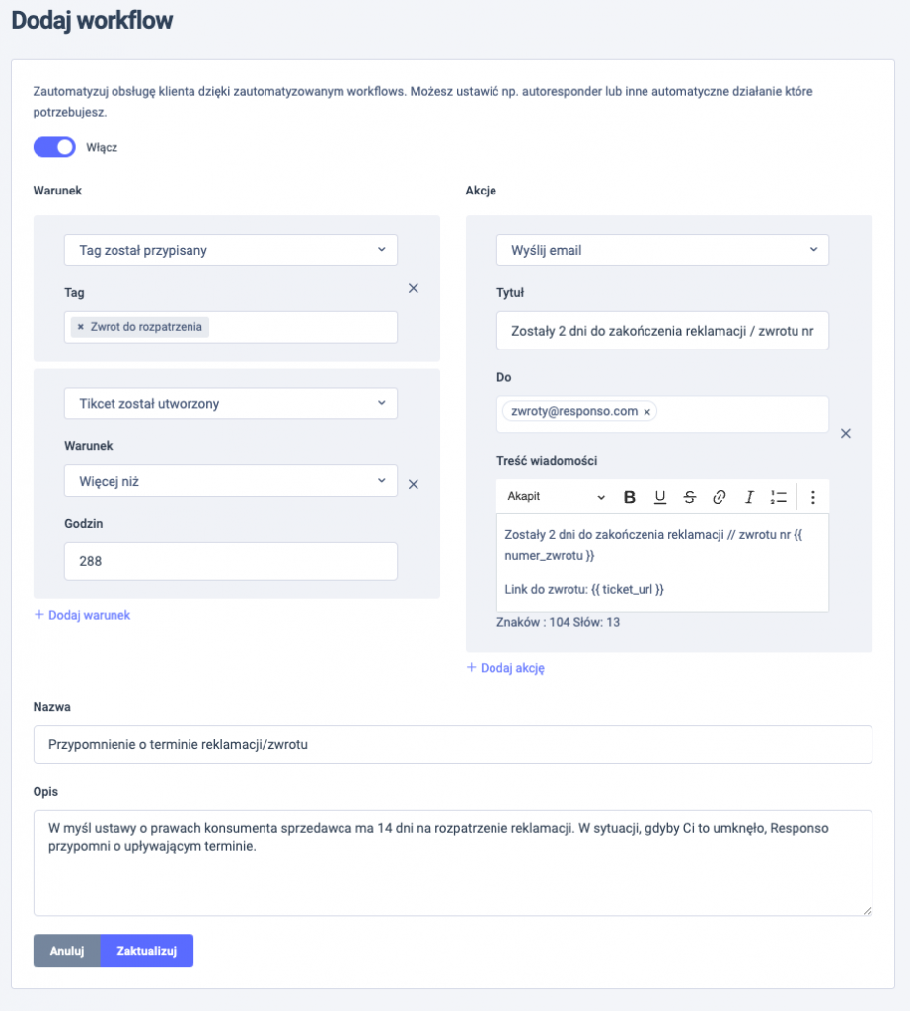
Task: Toggle the Włącz workflow switch
Action: (x=54, y=147)
